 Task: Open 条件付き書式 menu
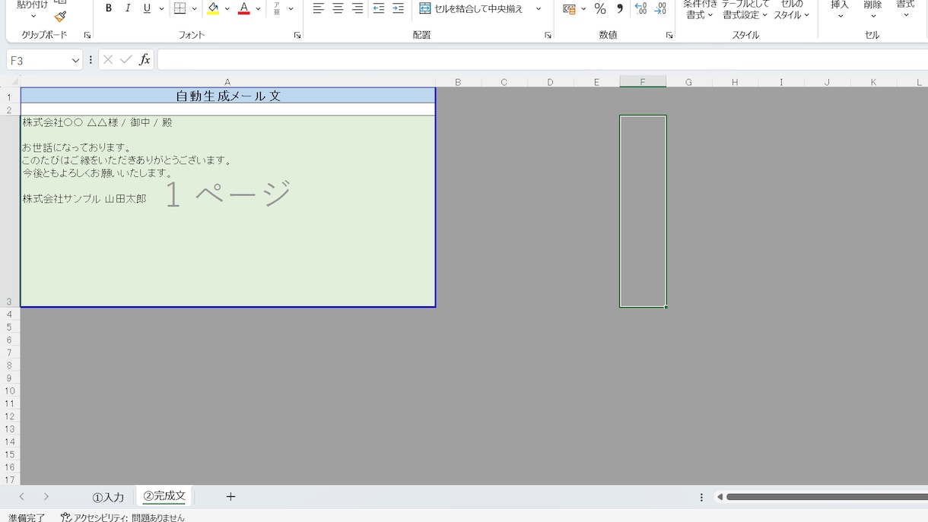point(700,10)
